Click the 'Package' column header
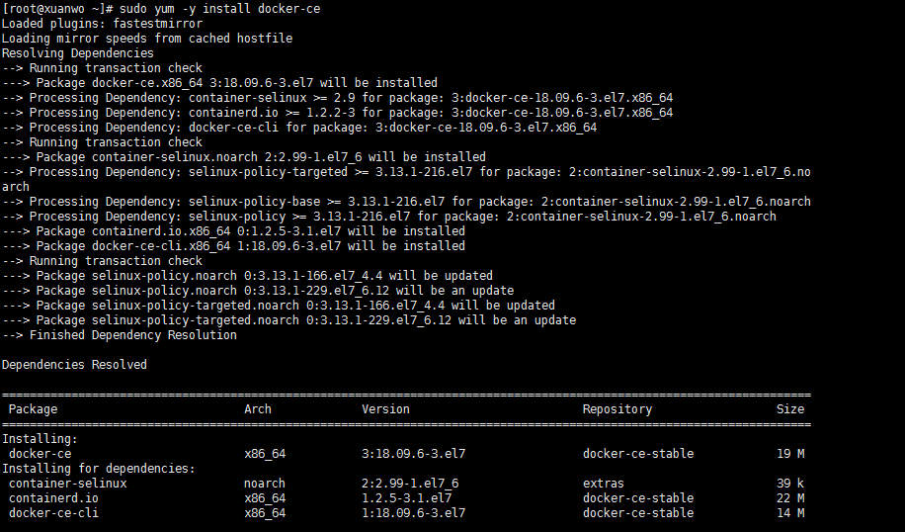The image size is (905, 532). point(33,409)
